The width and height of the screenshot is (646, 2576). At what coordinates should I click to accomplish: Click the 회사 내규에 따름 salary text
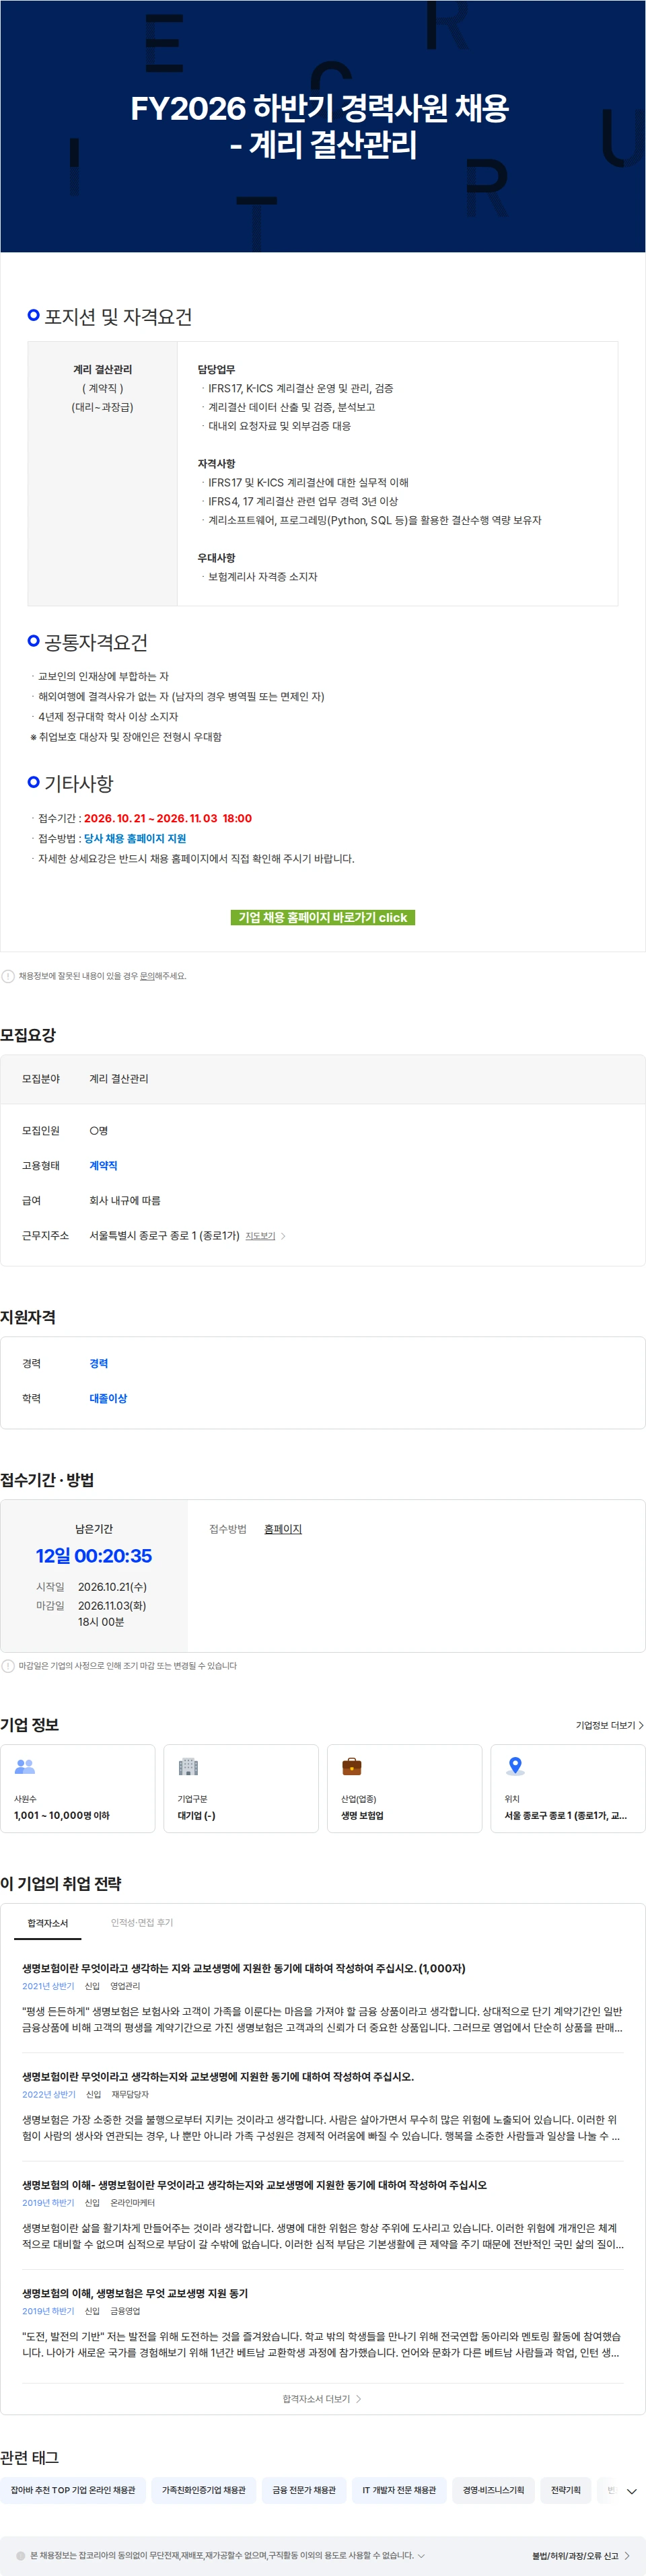(x=125, y=1201)
